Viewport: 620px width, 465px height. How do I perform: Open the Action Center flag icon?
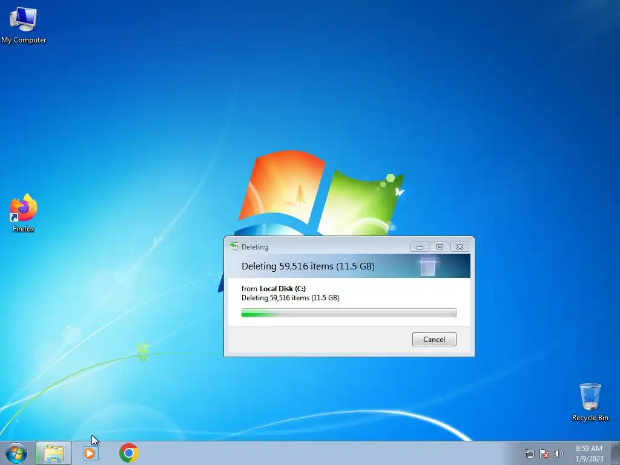(544, 453)
